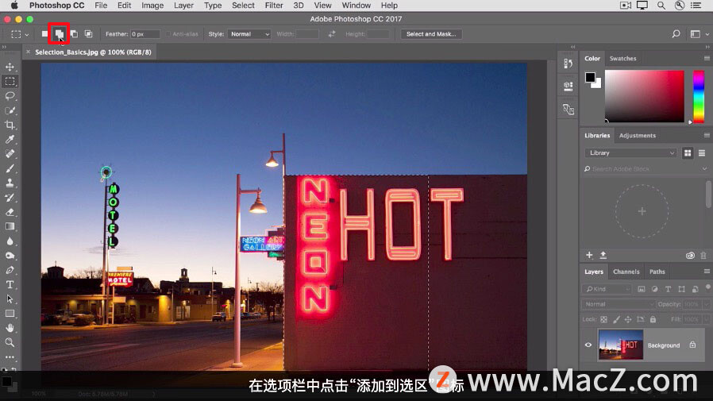713x401 pixels.
Task: Click Subtract from selection icon
Action: pos(74,33)
